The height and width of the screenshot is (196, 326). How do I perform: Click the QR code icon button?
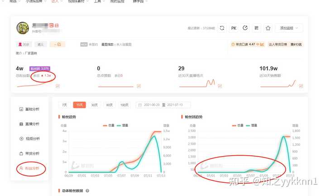coord(257,28)
